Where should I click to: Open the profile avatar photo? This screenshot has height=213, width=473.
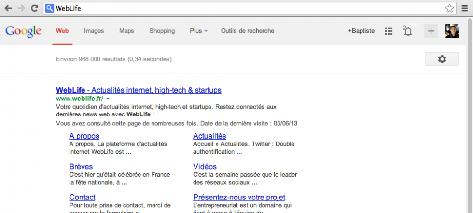click(x=452, y=31)
